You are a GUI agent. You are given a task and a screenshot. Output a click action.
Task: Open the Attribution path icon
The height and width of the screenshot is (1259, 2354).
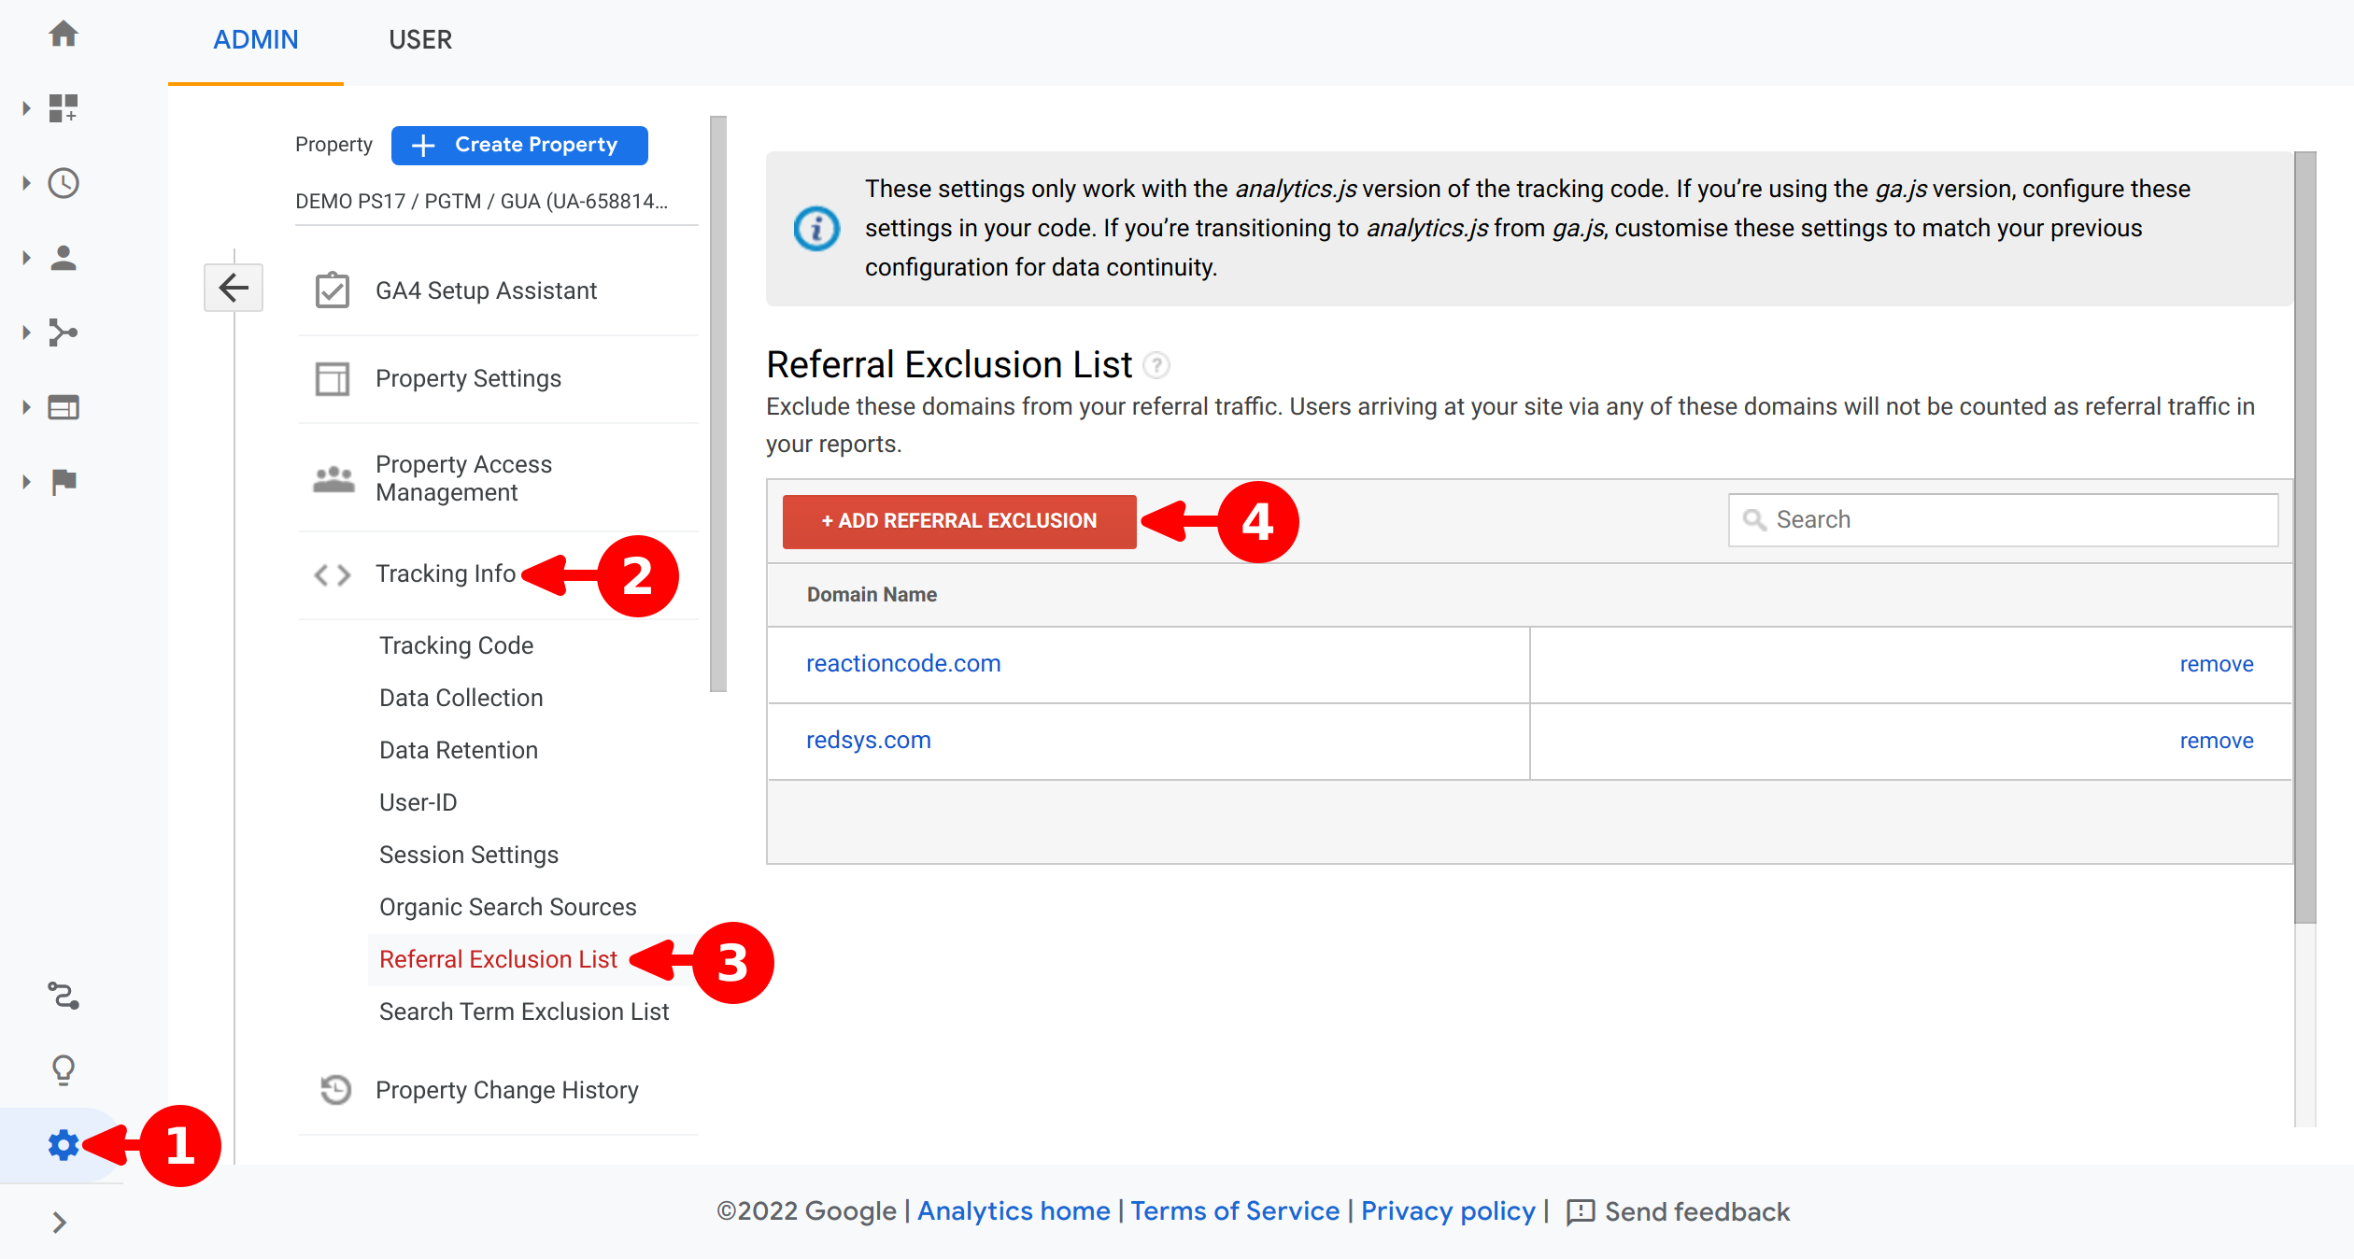63,996
